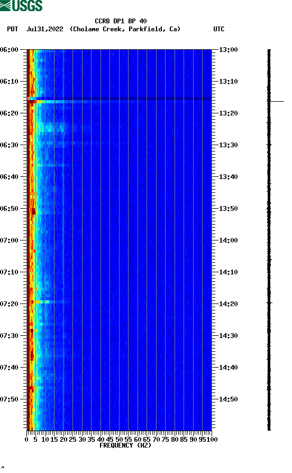The height and width of the screenshot is (473, 292).
Task: Select the title text 'CCRB DP1 BP 40'
Action: tap(121, 21)
